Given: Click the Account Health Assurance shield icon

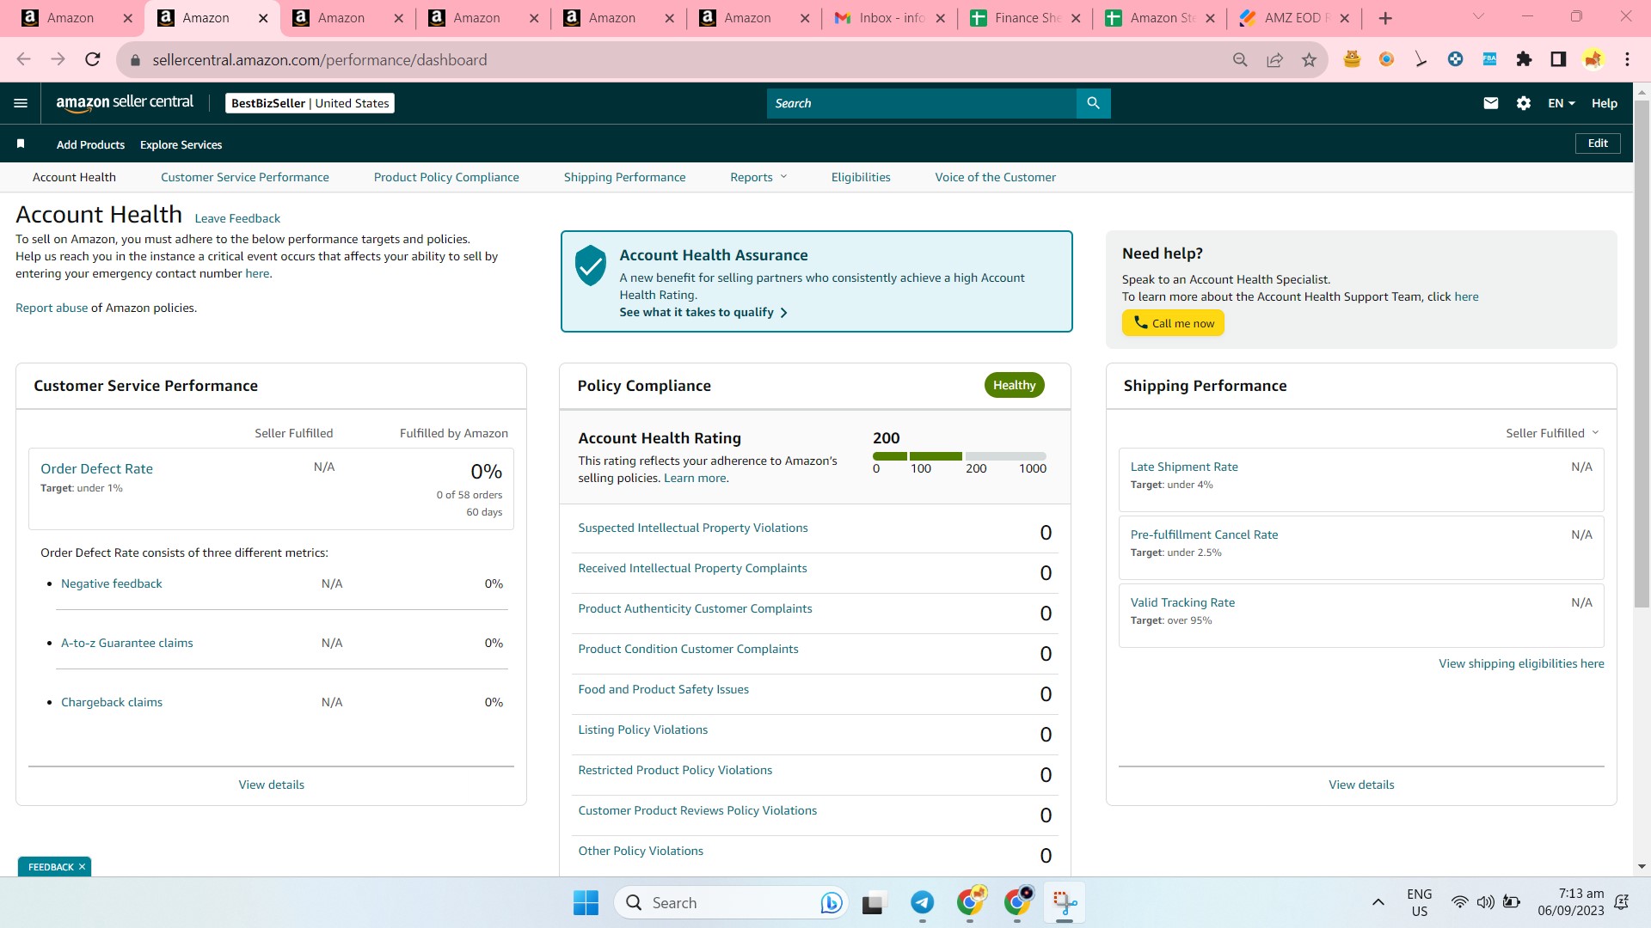Looking at the screenshot, I should click(x=591, y=266).
